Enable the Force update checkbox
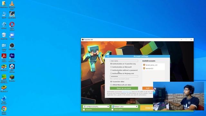 112,110
